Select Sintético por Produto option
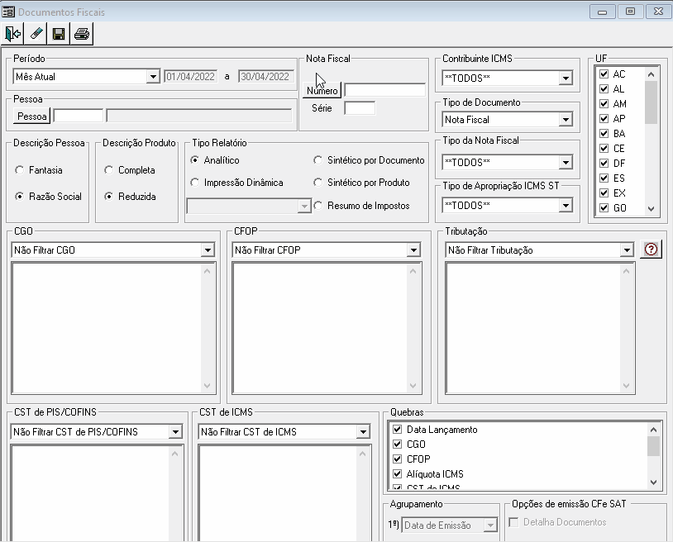 coord(317,183)
